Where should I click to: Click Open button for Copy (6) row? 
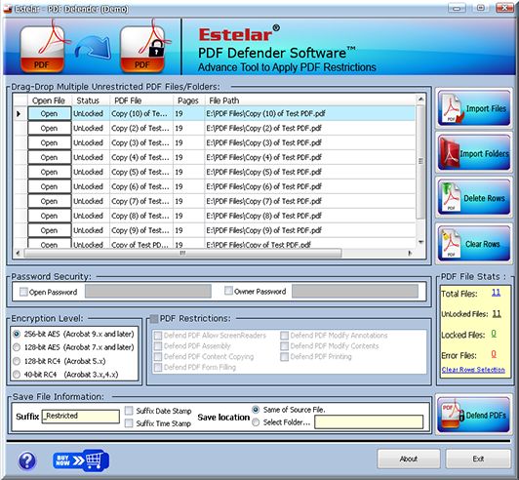[x=50, y=186]
